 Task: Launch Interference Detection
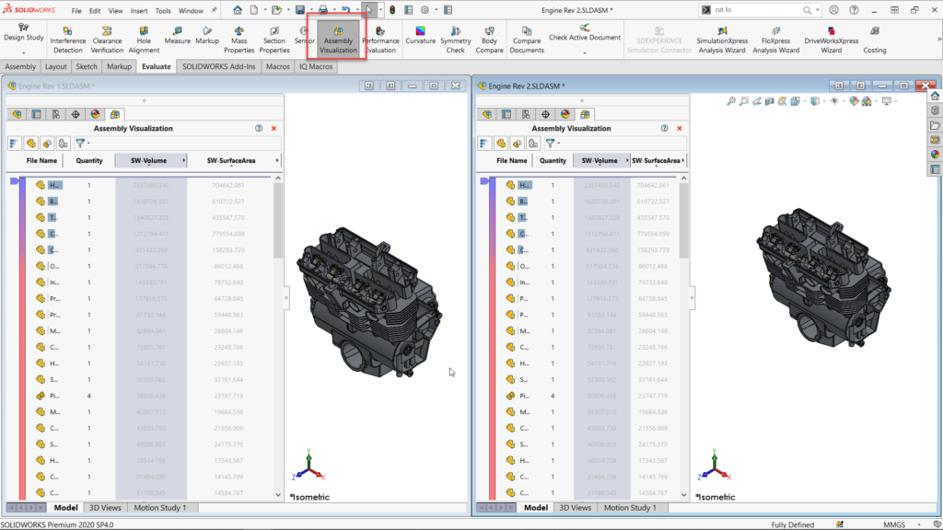click(67, 40)
